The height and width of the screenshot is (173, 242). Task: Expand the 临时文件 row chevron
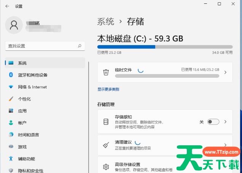coord(225,72)
